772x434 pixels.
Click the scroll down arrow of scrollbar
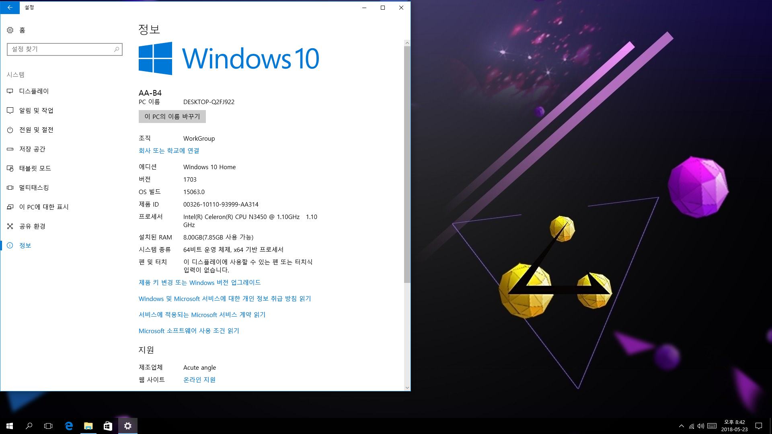407,388
